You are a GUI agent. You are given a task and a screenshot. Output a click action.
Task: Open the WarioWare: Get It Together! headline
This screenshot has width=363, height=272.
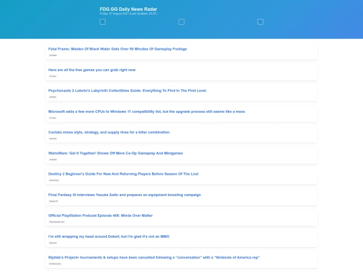[116, 153]
